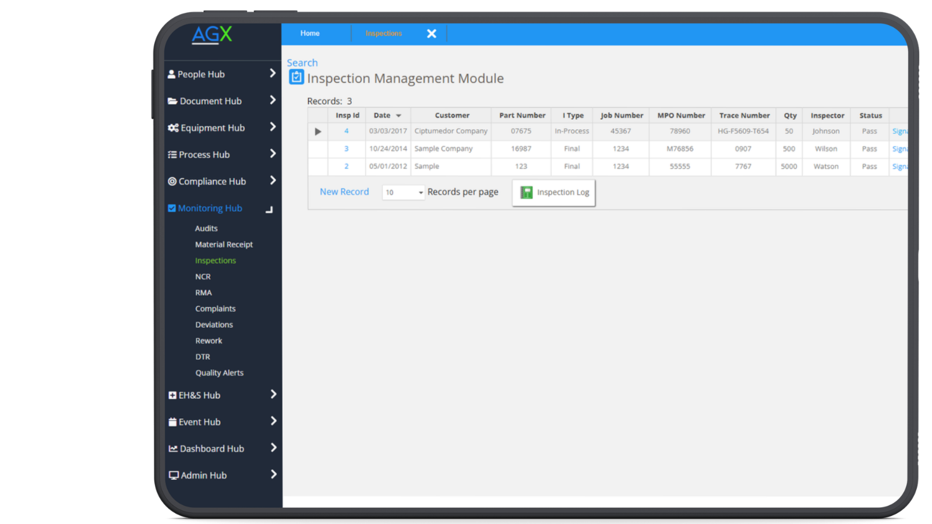This screenshot has height=524, width=932.
Task: Sort by the Inspector column header
Action: [827, 115]
